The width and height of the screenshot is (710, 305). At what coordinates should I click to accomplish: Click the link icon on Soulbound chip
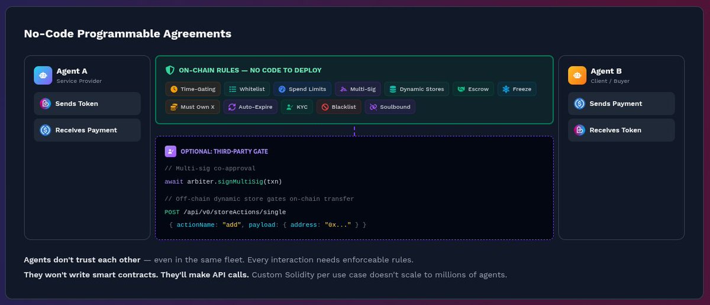tap(373, 107)
